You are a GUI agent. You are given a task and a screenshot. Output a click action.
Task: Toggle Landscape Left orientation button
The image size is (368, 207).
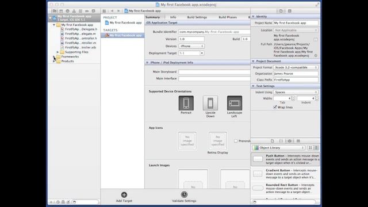pos(235,103)
